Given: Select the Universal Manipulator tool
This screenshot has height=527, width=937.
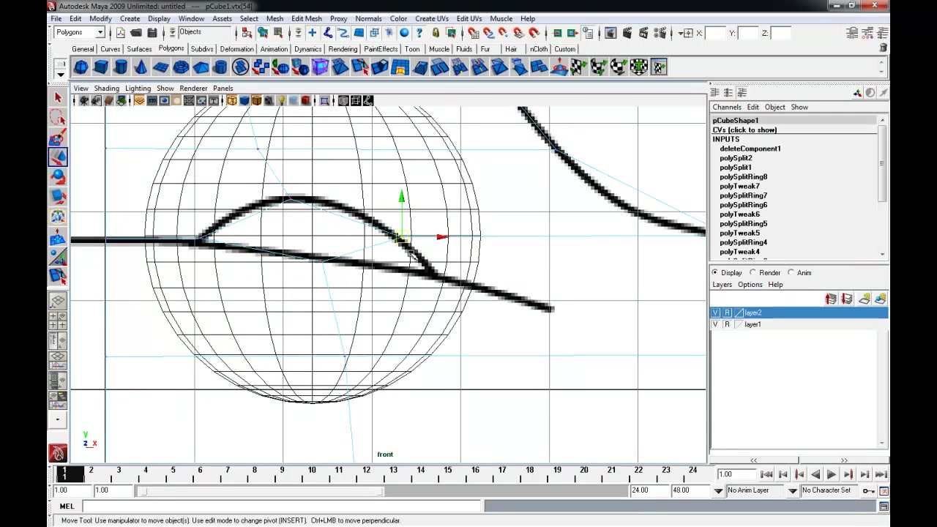Looking at the screenshot, I should click(58, 216).
